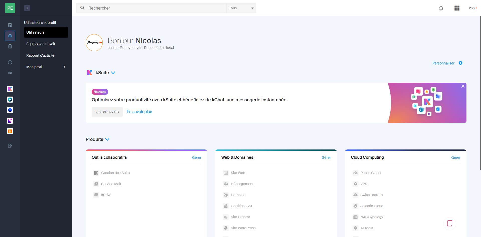Viewport: 481px width, 237px height.
Task: Expand the Mon profil submenu
Action: (46, 67)
